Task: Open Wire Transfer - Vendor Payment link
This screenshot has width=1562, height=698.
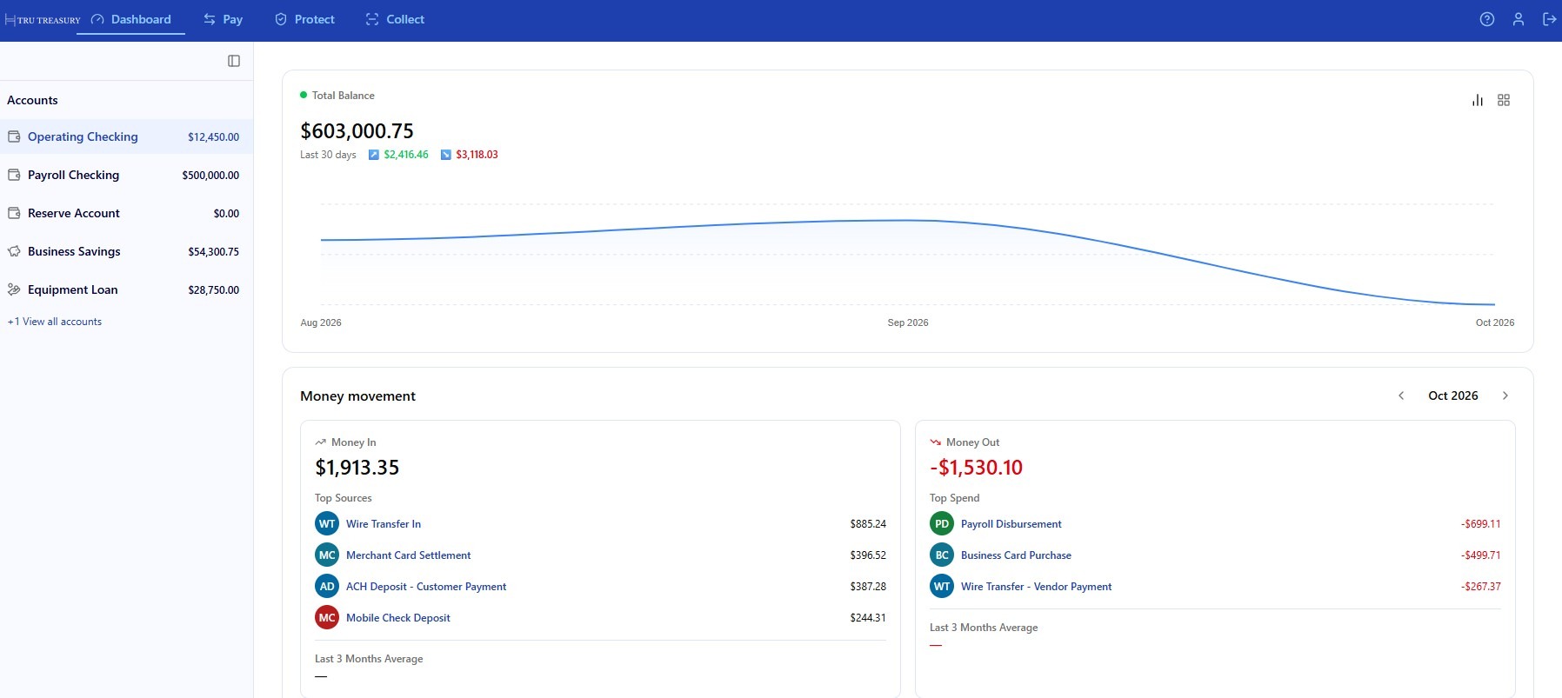Action: (x=1037, y=587)
